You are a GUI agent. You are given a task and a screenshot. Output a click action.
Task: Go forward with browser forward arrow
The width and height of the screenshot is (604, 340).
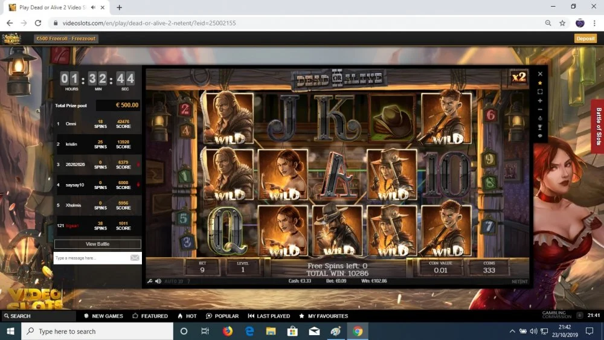tap(24, 23)
